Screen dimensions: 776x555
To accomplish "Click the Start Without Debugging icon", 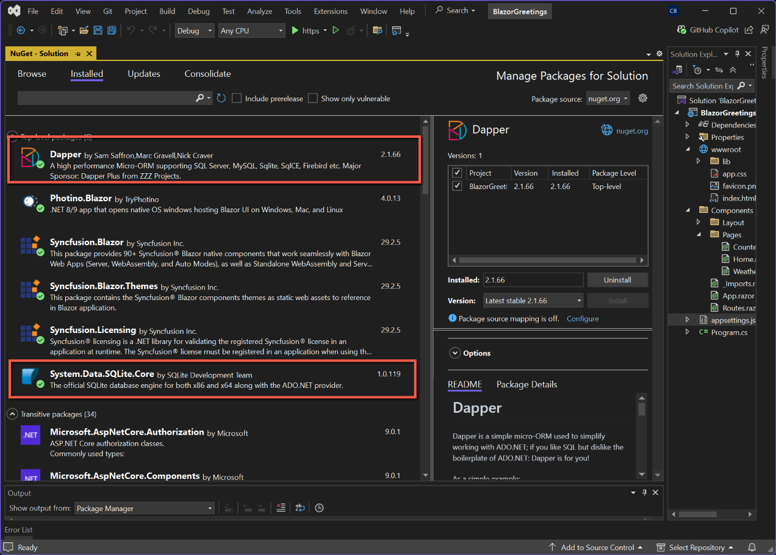I will 336,30.
